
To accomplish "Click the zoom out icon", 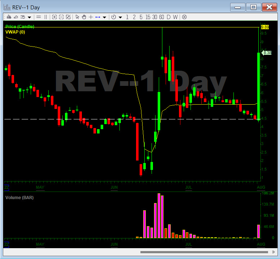I will tap(61, 17).
